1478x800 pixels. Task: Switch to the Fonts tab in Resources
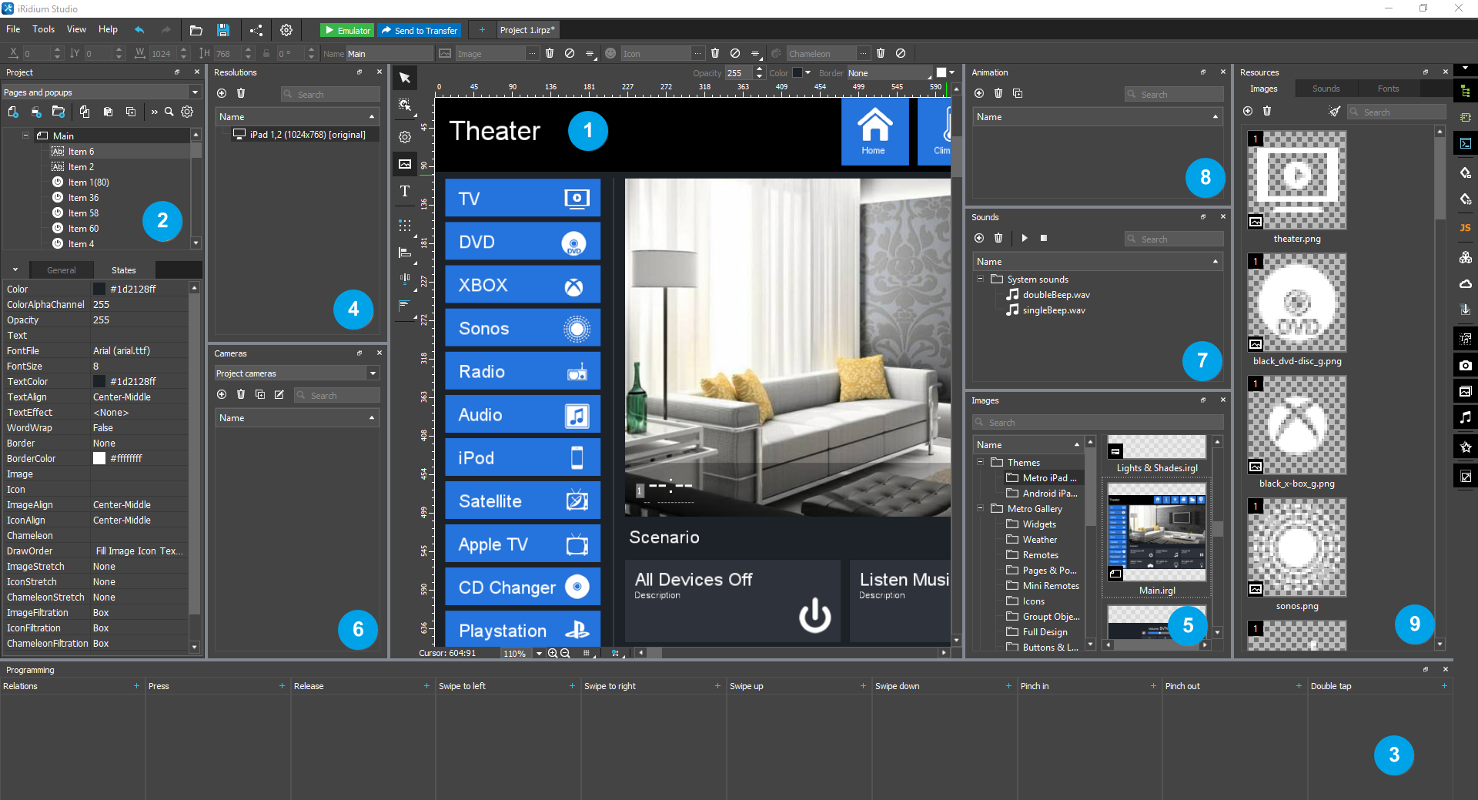coord(1388,89)
